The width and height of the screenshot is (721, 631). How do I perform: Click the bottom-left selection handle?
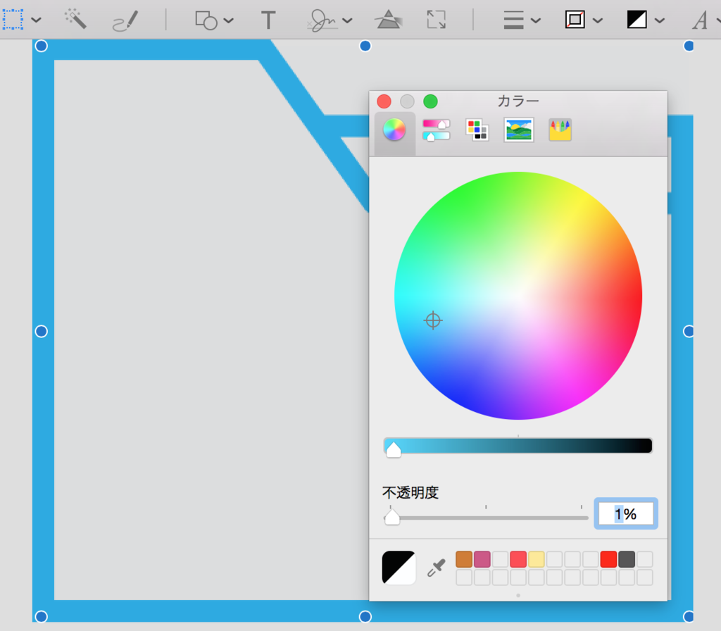42,616
